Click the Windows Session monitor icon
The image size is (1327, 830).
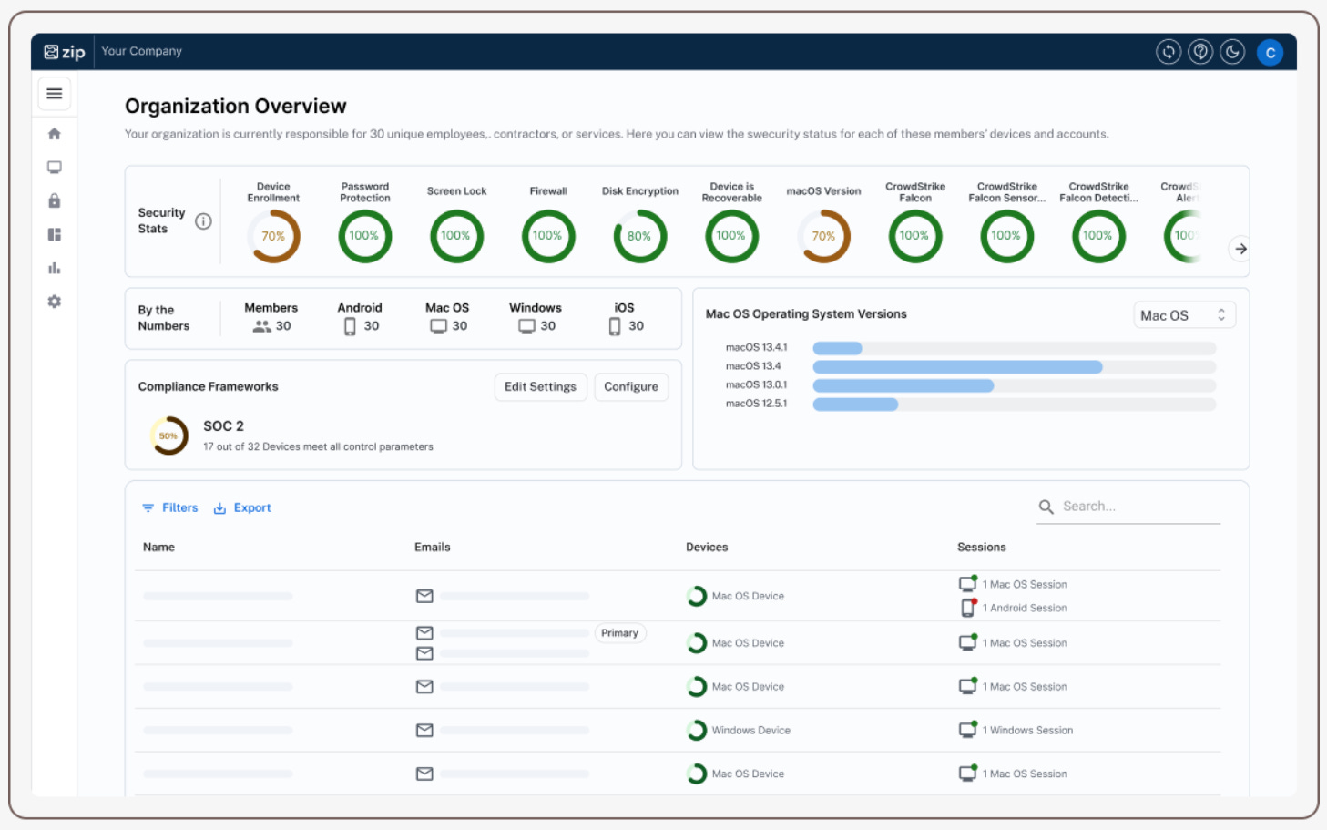click(967, 730)
